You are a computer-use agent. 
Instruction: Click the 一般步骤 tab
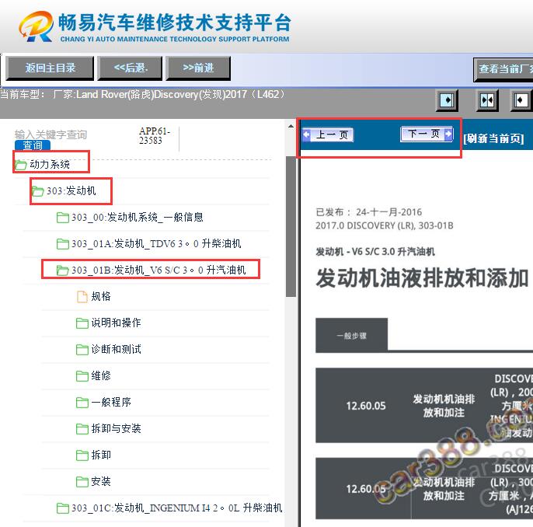click(x=351, y=336)
